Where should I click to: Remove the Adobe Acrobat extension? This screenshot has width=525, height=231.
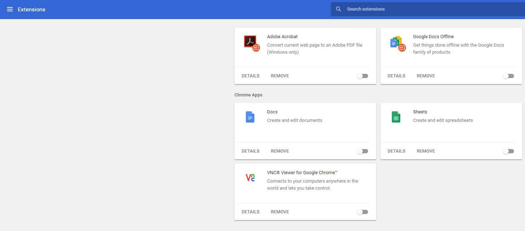tap(280, 76)
